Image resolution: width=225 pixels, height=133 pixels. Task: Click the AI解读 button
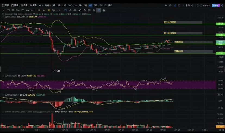click(216, 5)
